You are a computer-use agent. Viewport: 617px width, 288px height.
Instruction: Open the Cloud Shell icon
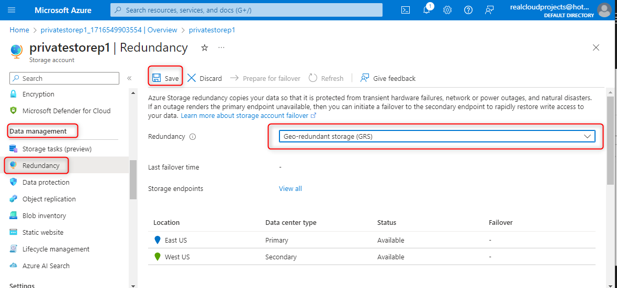(406, 10)
